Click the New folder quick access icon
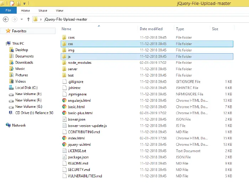Viewport: 249px width, 183px height. (18, 3)
